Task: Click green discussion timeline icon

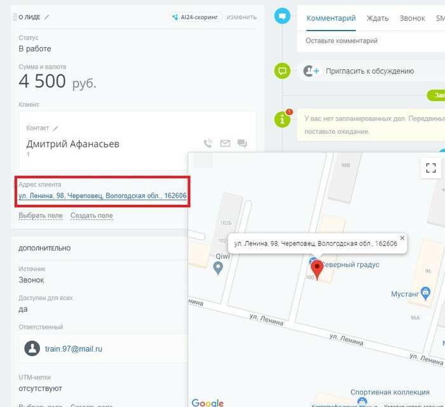Action: [282, 71]
